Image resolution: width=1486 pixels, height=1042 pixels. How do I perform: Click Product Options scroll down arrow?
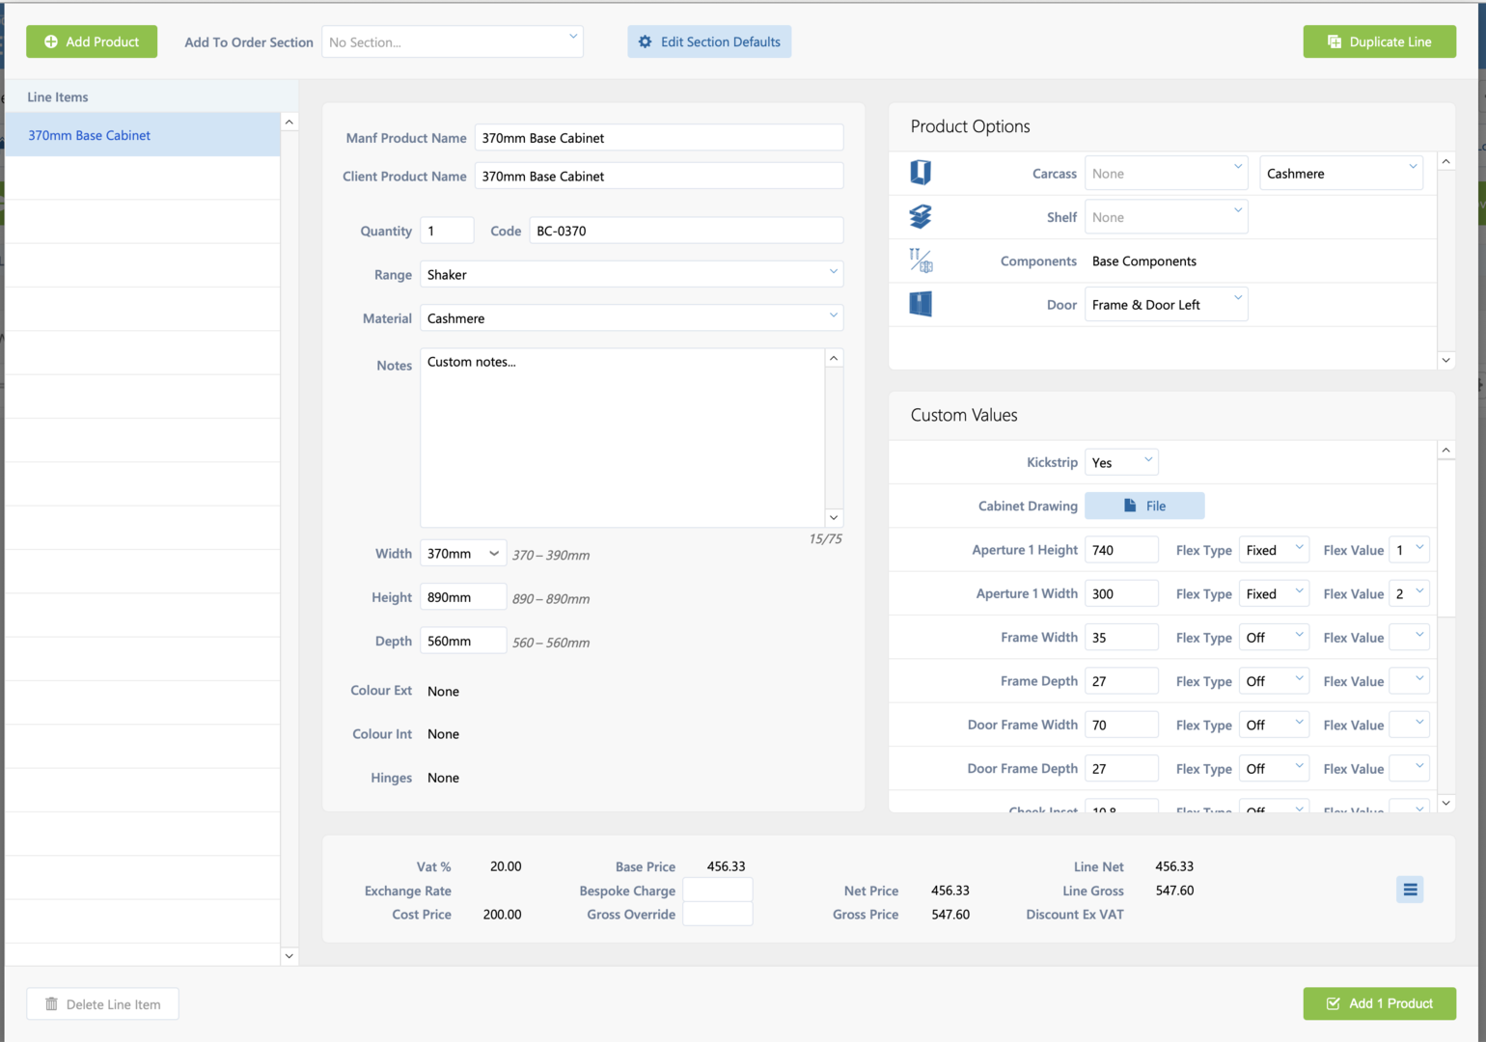coord(1445,360)
